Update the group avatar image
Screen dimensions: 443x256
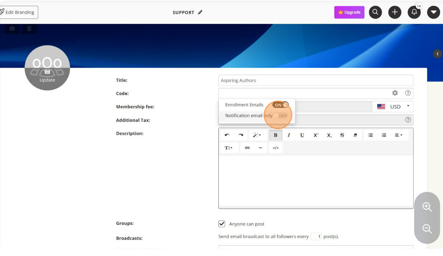coord(47,68)
